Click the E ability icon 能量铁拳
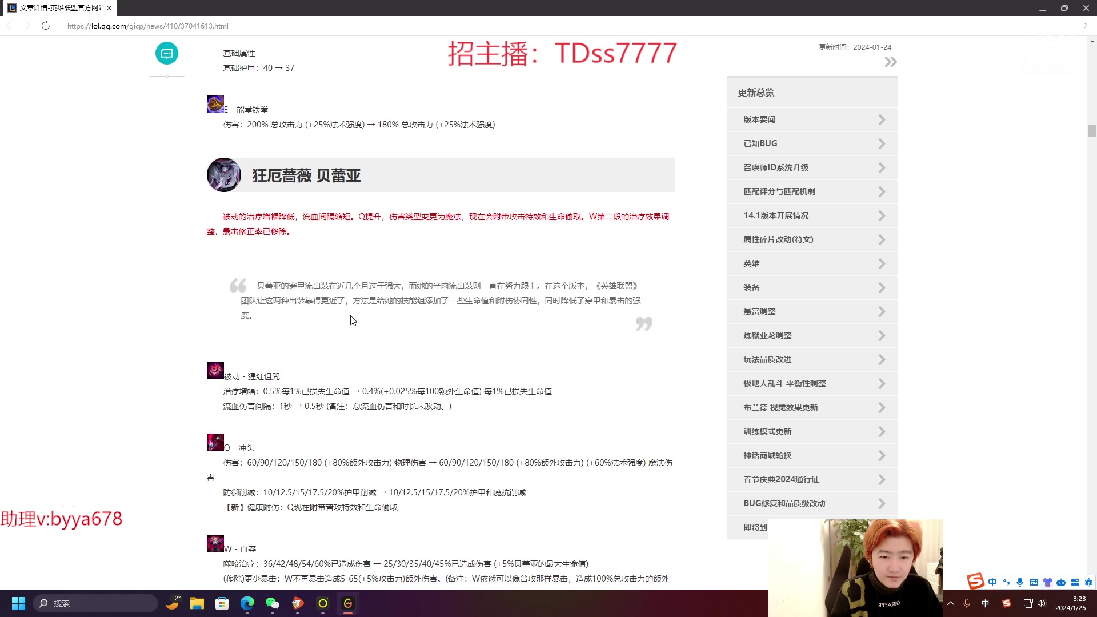Image resolution: width=1097 pixels, height=617 pixels. (215, 104)
